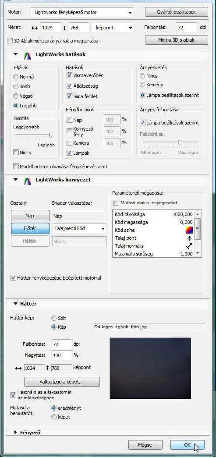Toggle 3D Ablak méretarányainak a megtartása checkbox
216x458 pixels.
point(10,41)
